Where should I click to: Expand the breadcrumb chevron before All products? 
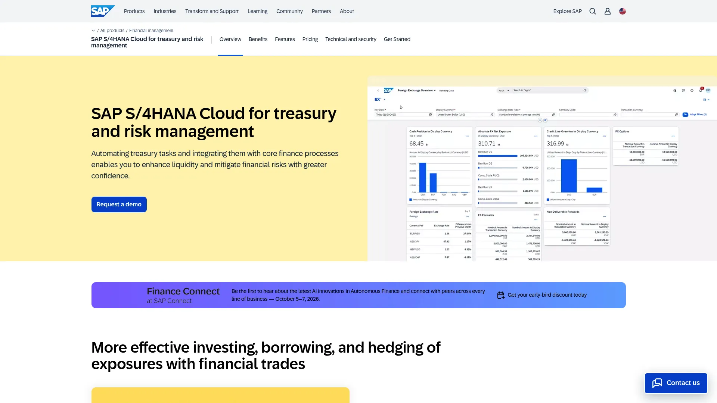point(93,31)
